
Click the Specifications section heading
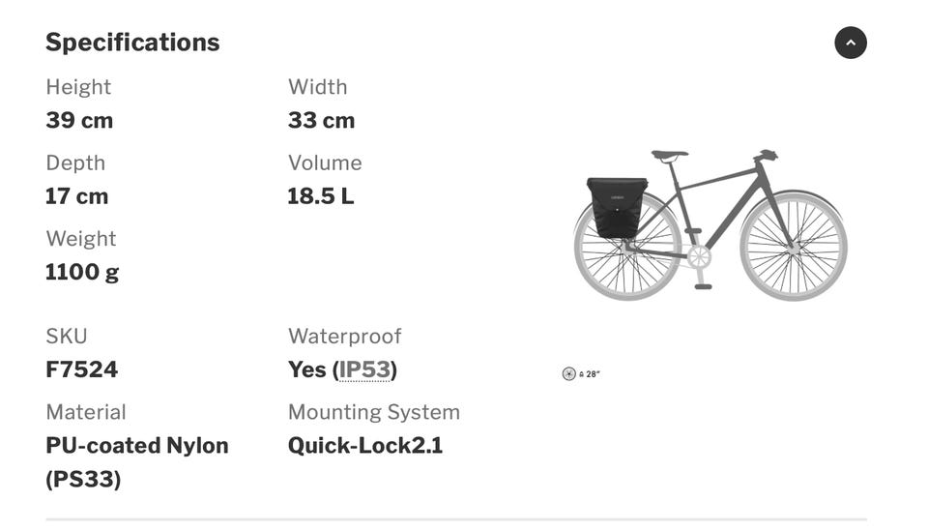(x=132, y=43)
